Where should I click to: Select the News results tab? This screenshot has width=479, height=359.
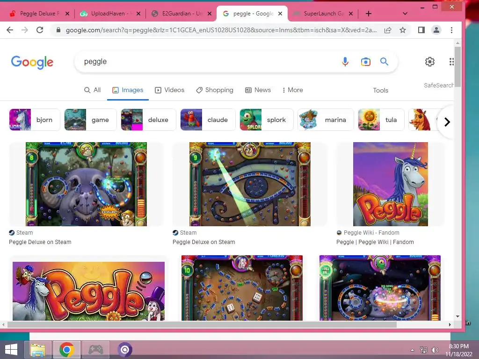[258, 90]
